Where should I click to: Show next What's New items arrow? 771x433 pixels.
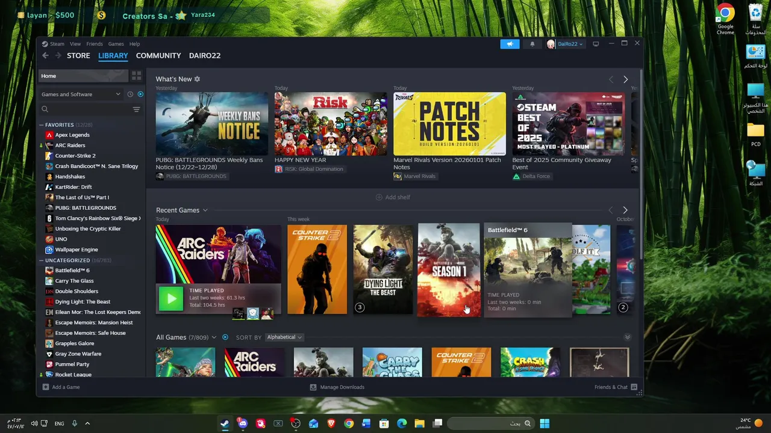[x=625, y=79]
